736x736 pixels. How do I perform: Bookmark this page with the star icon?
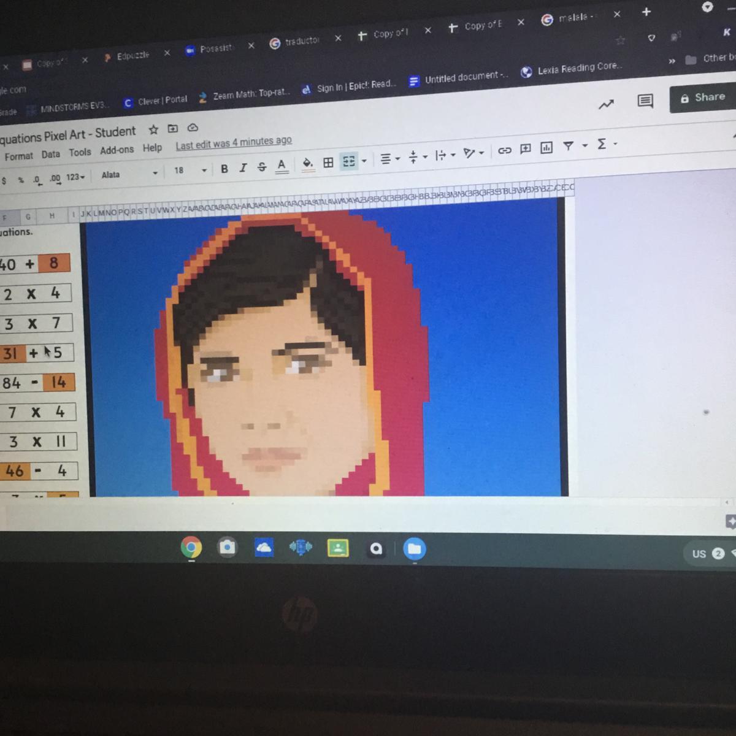tap(621, 40)
